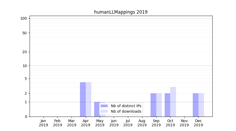
Task: Click the Dec 2019 downloads bar
Action: pyautogui.click(x=201, y=105)
